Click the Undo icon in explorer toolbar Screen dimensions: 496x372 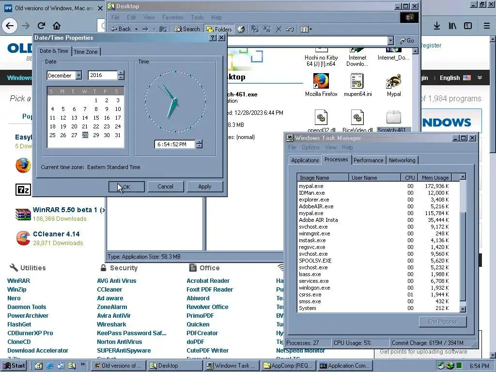point(290,29)
